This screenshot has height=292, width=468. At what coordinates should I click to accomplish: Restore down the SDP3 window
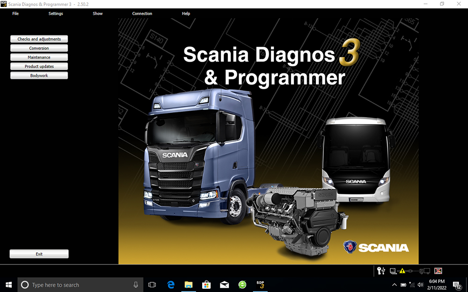pos(442,4)
